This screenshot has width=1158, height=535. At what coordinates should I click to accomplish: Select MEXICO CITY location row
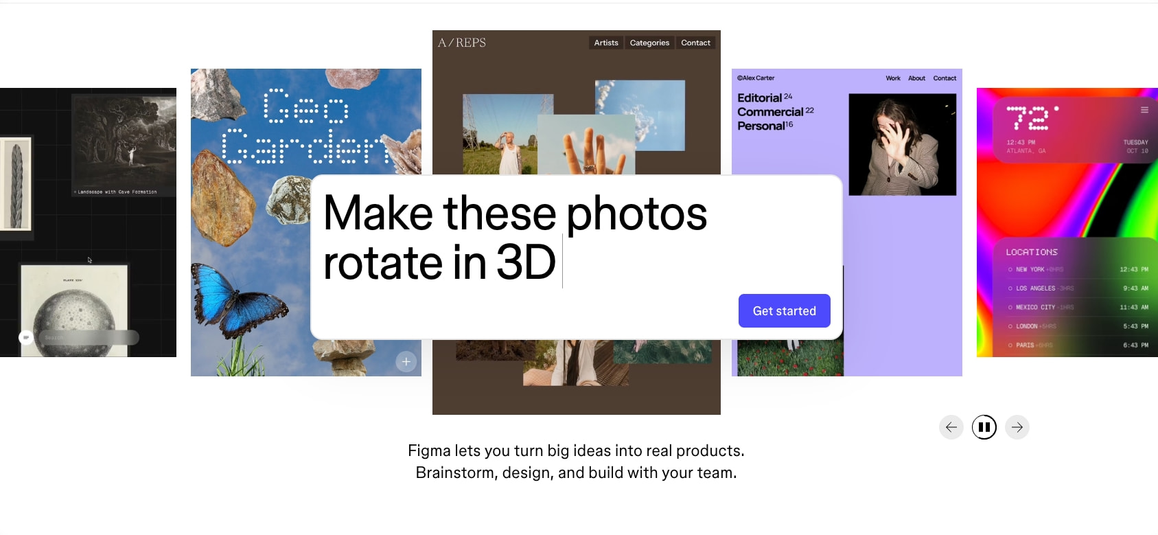tap(1078, 307)
